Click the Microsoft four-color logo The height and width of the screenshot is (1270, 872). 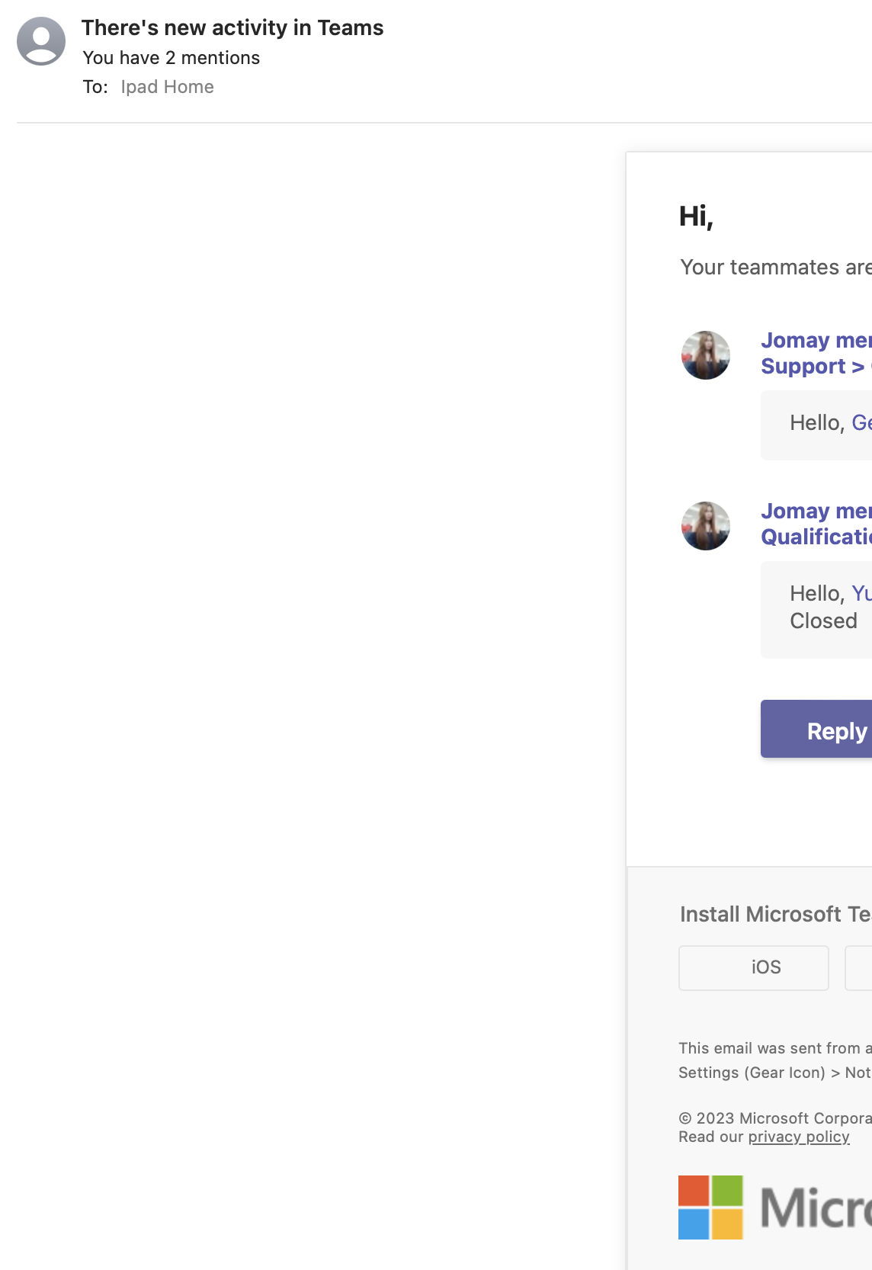(710, 1207)
